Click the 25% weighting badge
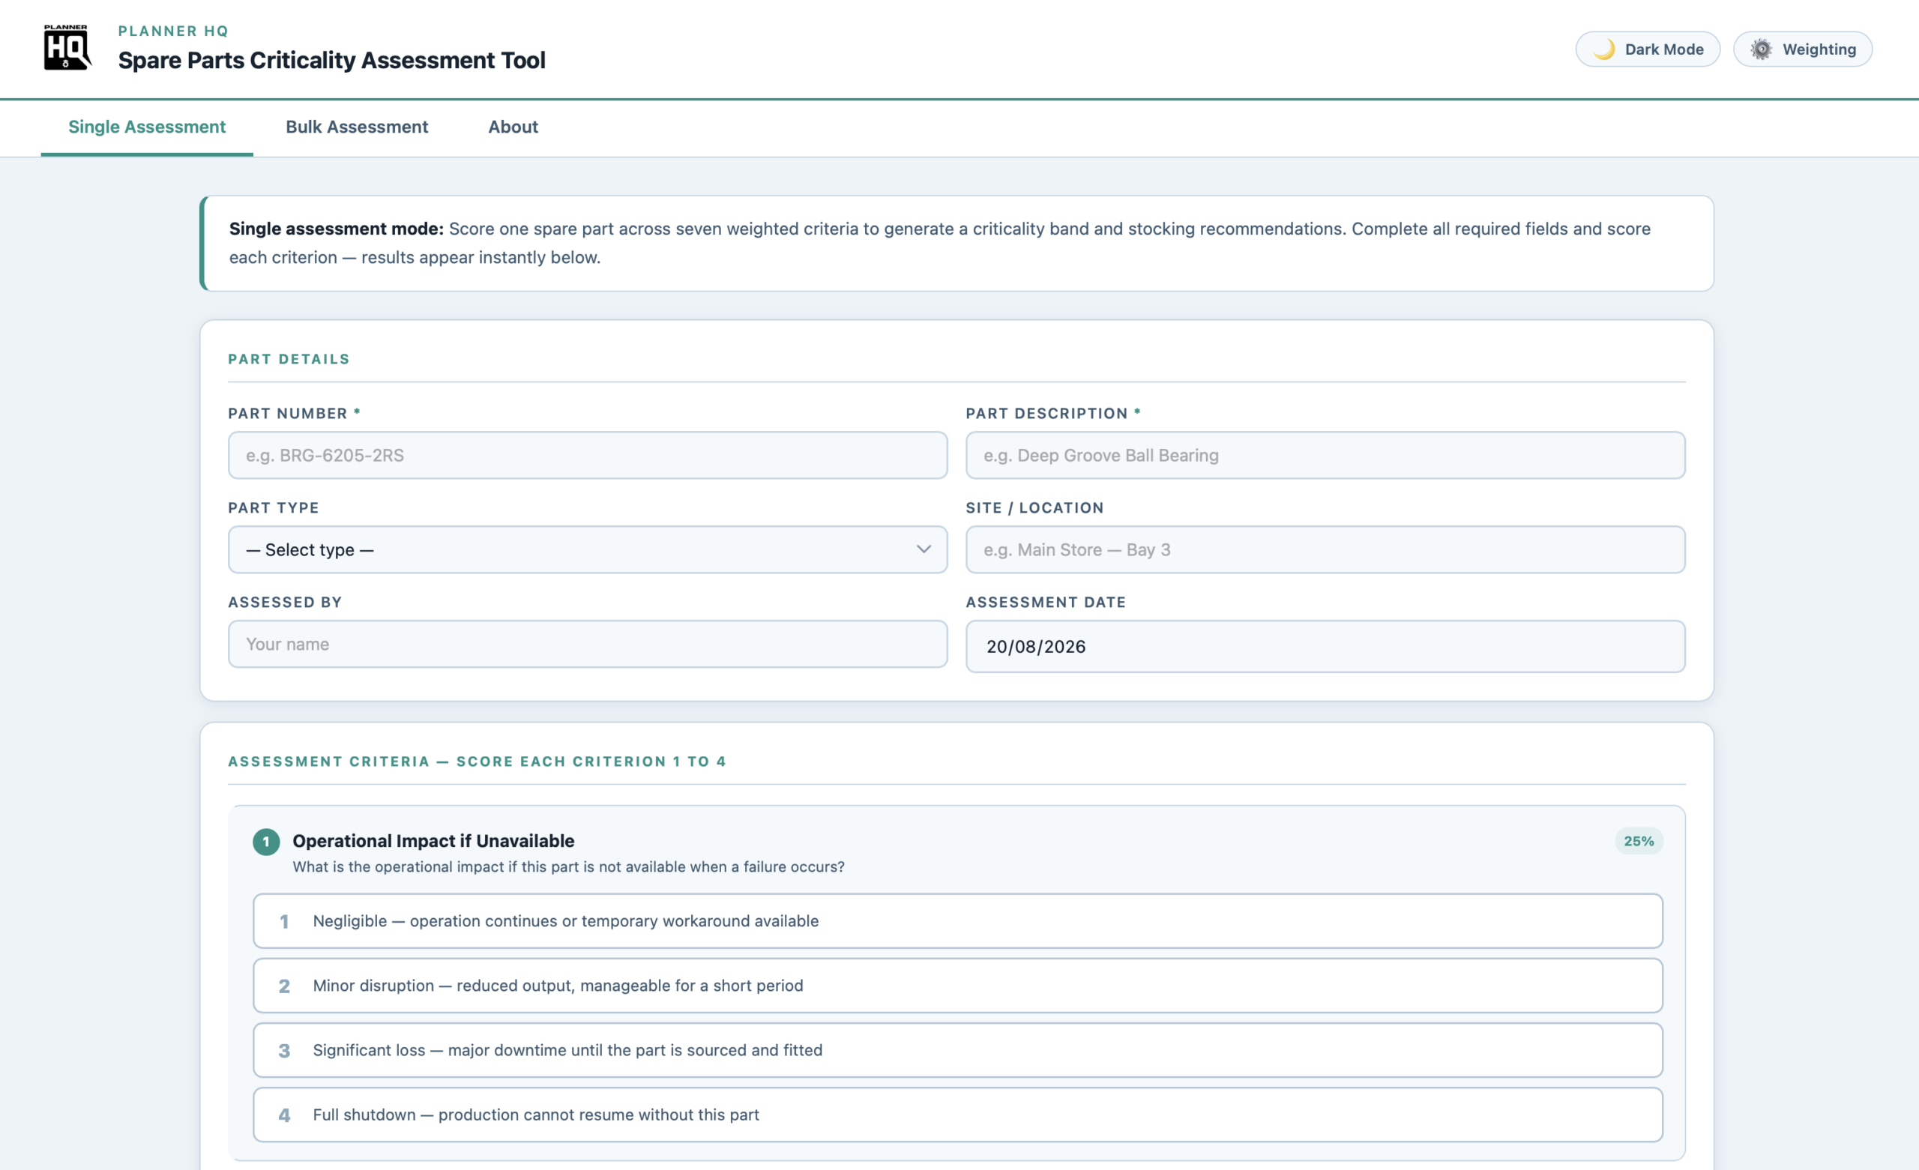Screen dimensions: 1919x1170 point(1638,841)
